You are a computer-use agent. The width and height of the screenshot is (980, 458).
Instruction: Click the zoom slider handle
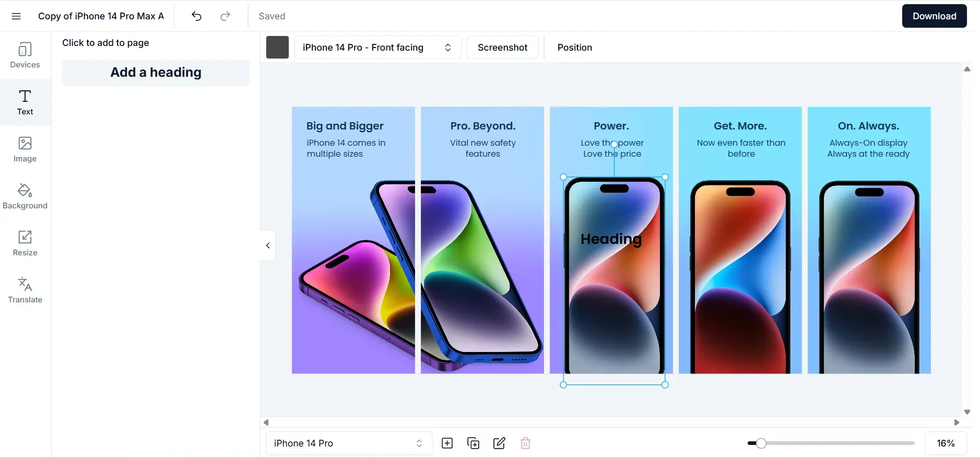pos(761,443)
